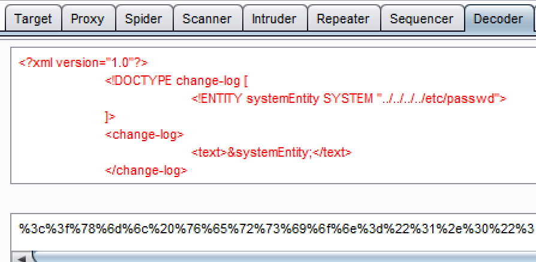
Task: Switch to the Target tab
Action: tap(33, 19)
